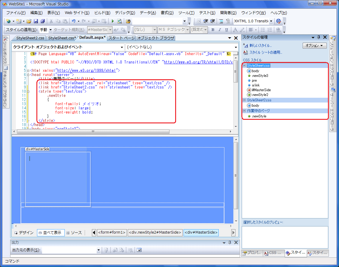Collapse the 作業中のページ tree node
Viewport: 339px width, 267px height.
pyautogui.click(x=244, y=111)
